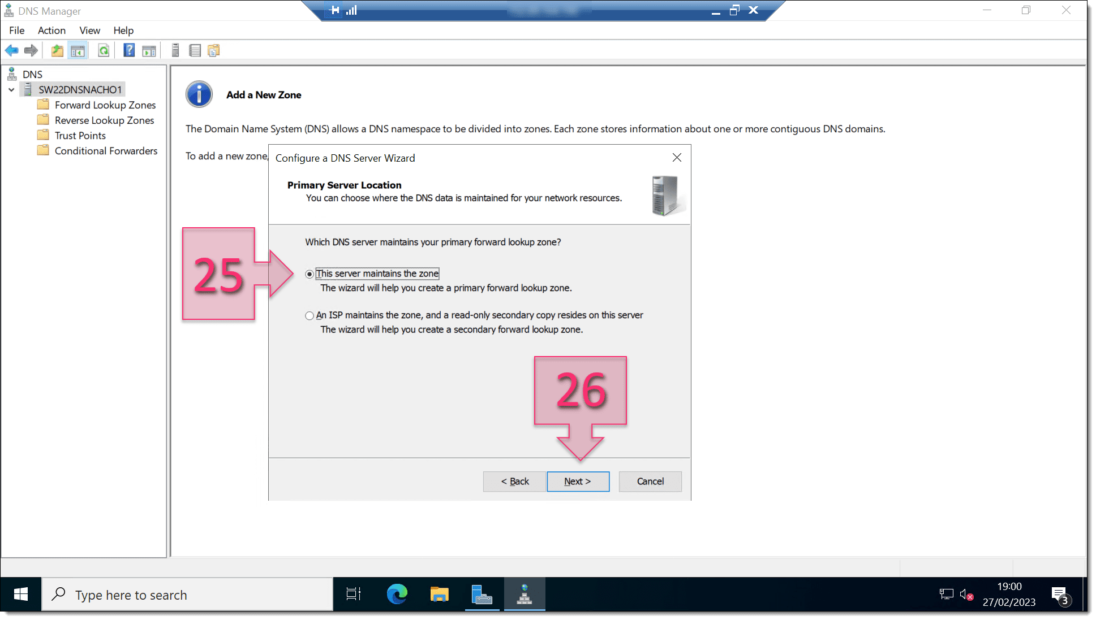Click the export list icon in toolbar

tap(194, 50)
